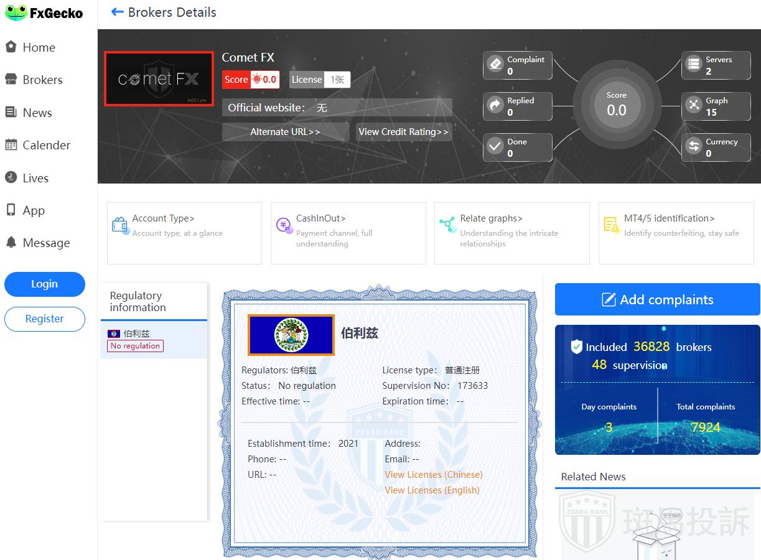The image size is (761, 560).
Task: Open View Credit Rating details
Action: [403, 132]
